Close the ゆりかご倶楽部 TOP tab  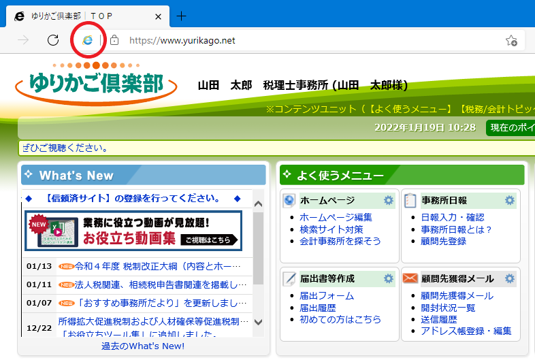click(x=159, y=16)
